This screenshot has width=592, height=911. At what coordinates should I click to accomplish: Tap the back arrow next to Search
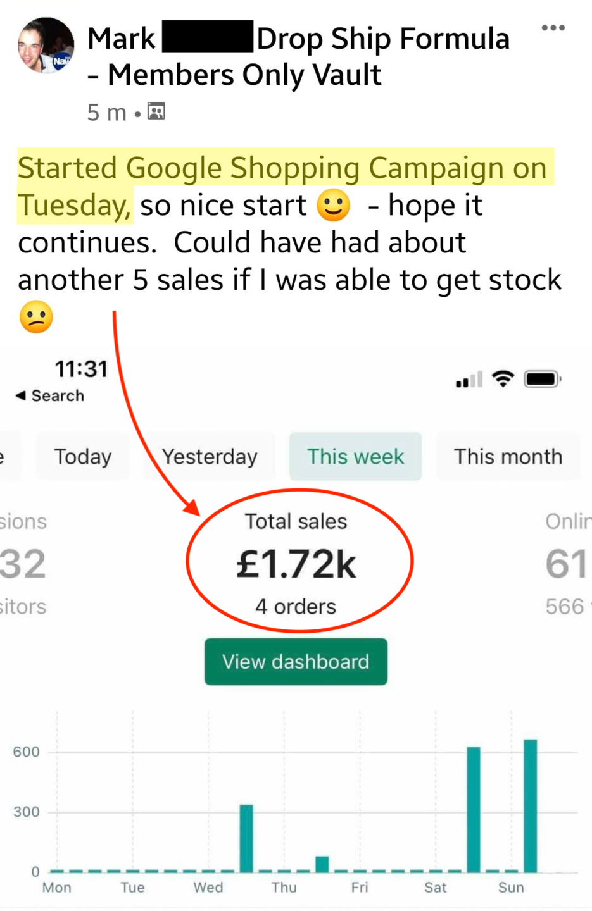tap(21, 395)
